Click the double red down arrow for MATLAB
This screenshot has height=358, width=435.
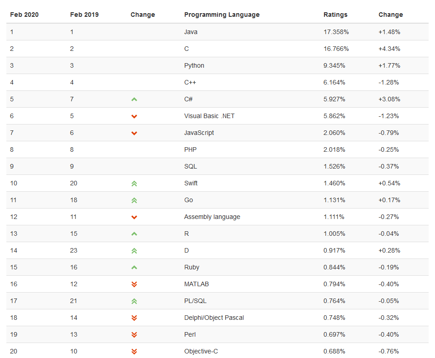click(x=134, y=284)
